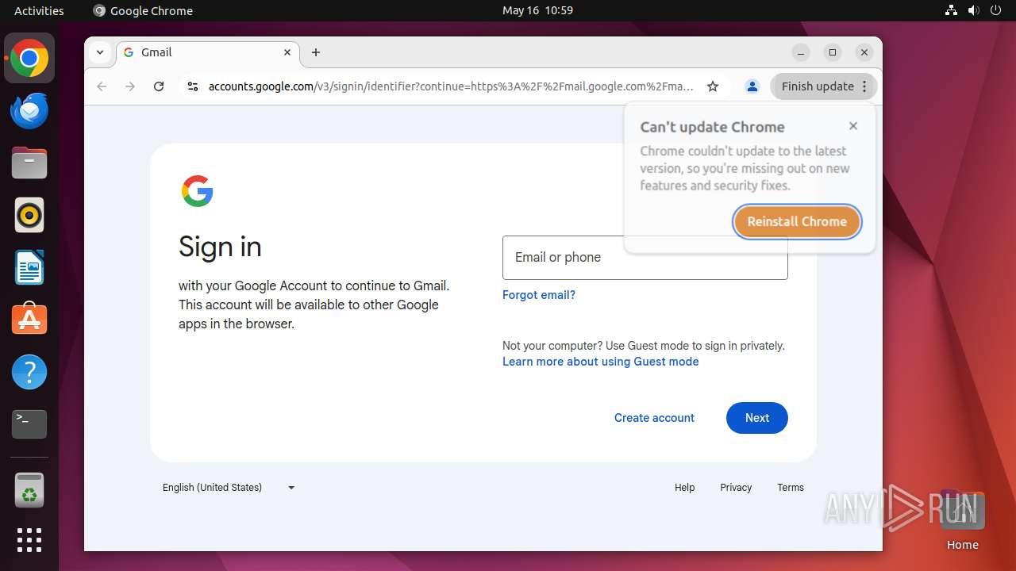
Task: Click the Google logo on sign-in card
Action: [198, 191]
